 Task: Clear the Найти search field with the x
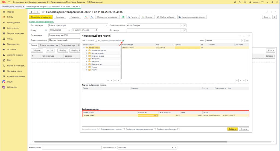243,40
